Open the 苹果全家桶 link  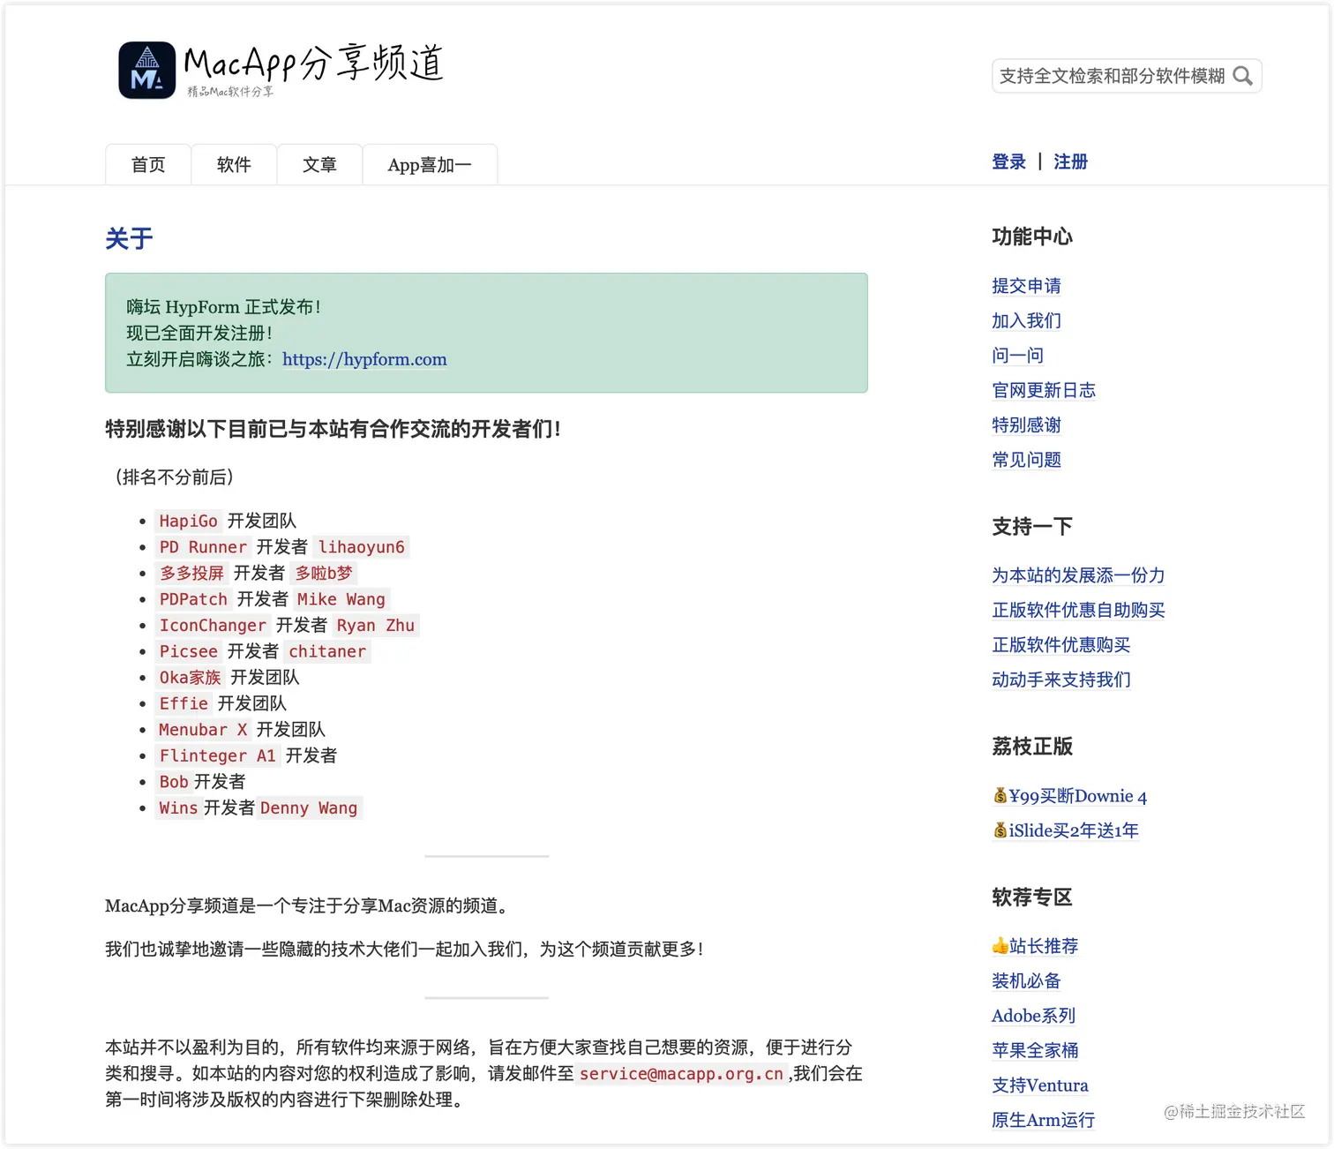1035,1050
